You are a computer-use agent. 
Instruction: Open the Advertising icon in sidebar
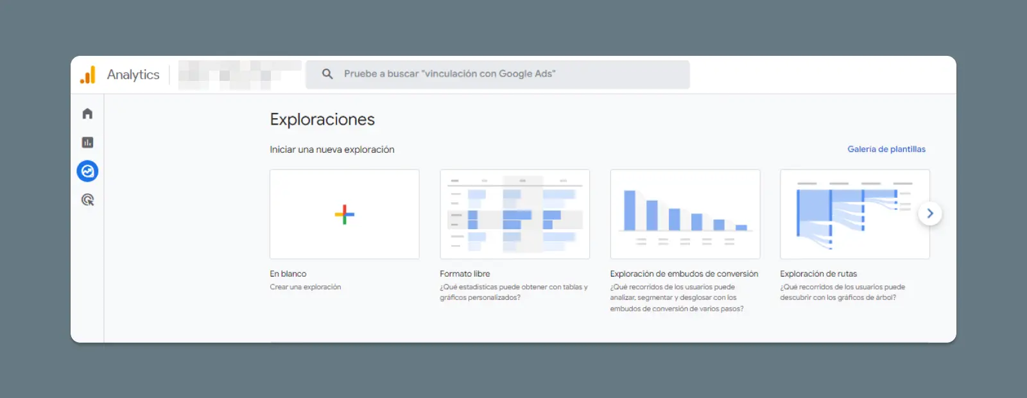coord(87,200)
